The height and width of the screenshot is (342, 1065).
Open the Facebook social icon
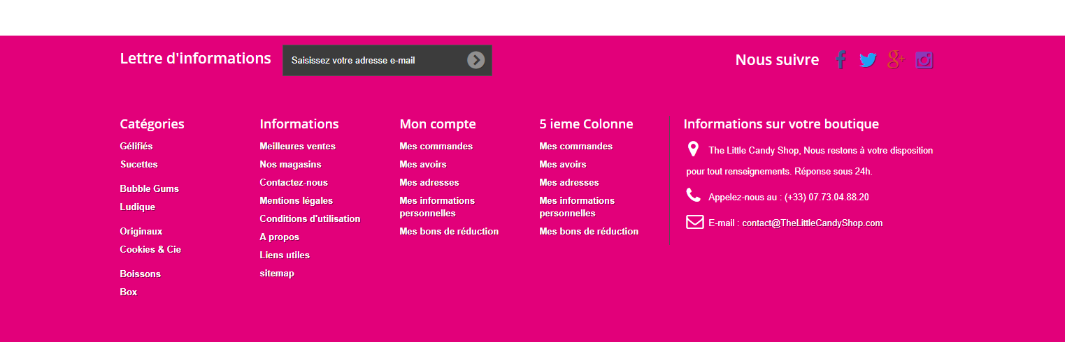(841, 60)
